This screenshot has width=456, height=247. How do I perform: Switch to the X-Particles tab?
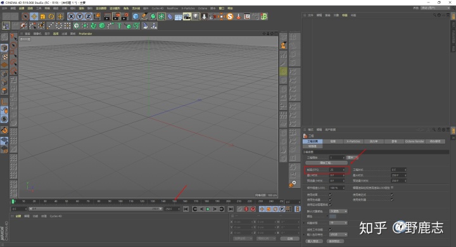[x=353, y=141]
